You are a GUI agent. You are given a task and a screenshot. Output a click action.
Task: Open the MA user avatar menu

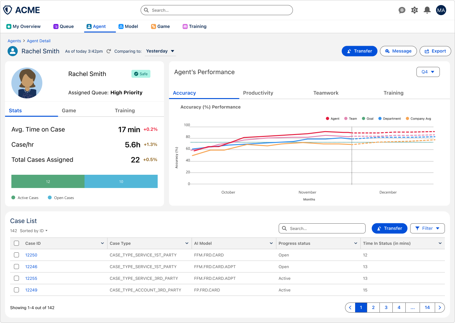click(441, 10)
